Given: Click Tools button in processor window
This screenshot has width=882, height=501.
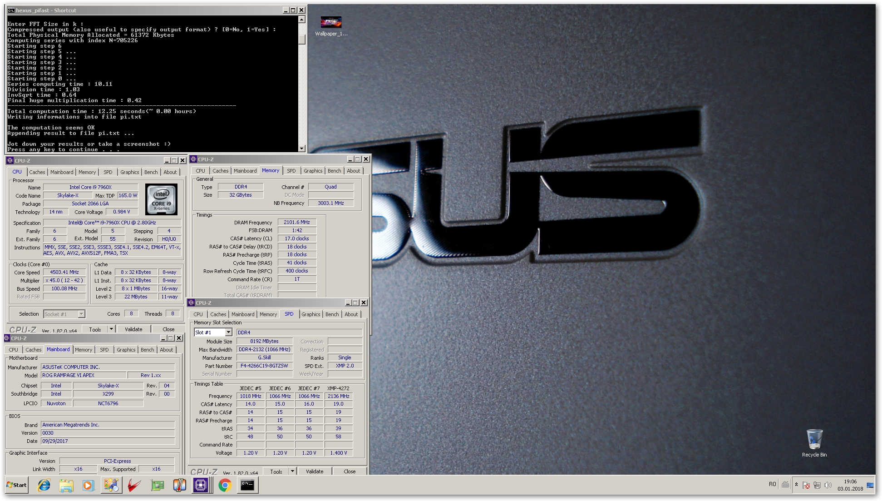Looking at the screenshot, I should [x=95, y=329].
